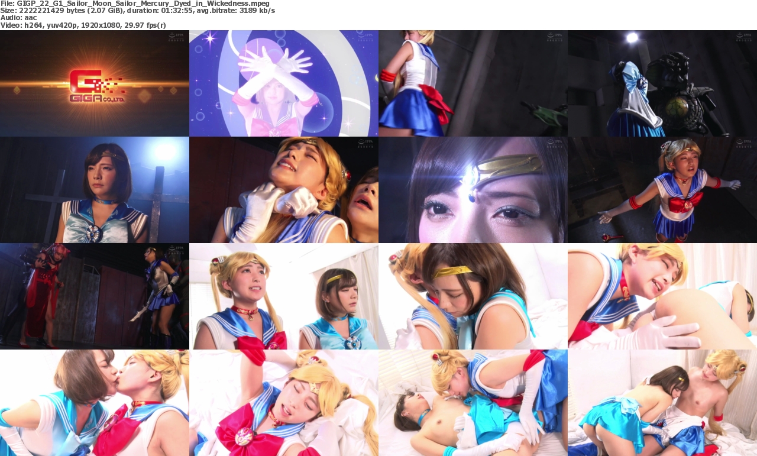This screenshot has width=757, height=456.
Task: Click the "Audio: aac" line
Action: [x=19, y=18]
